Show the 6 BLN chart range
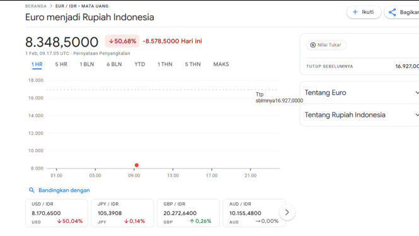Image resolution: width=419 pixels, height=236 pixels. [114, 64]
